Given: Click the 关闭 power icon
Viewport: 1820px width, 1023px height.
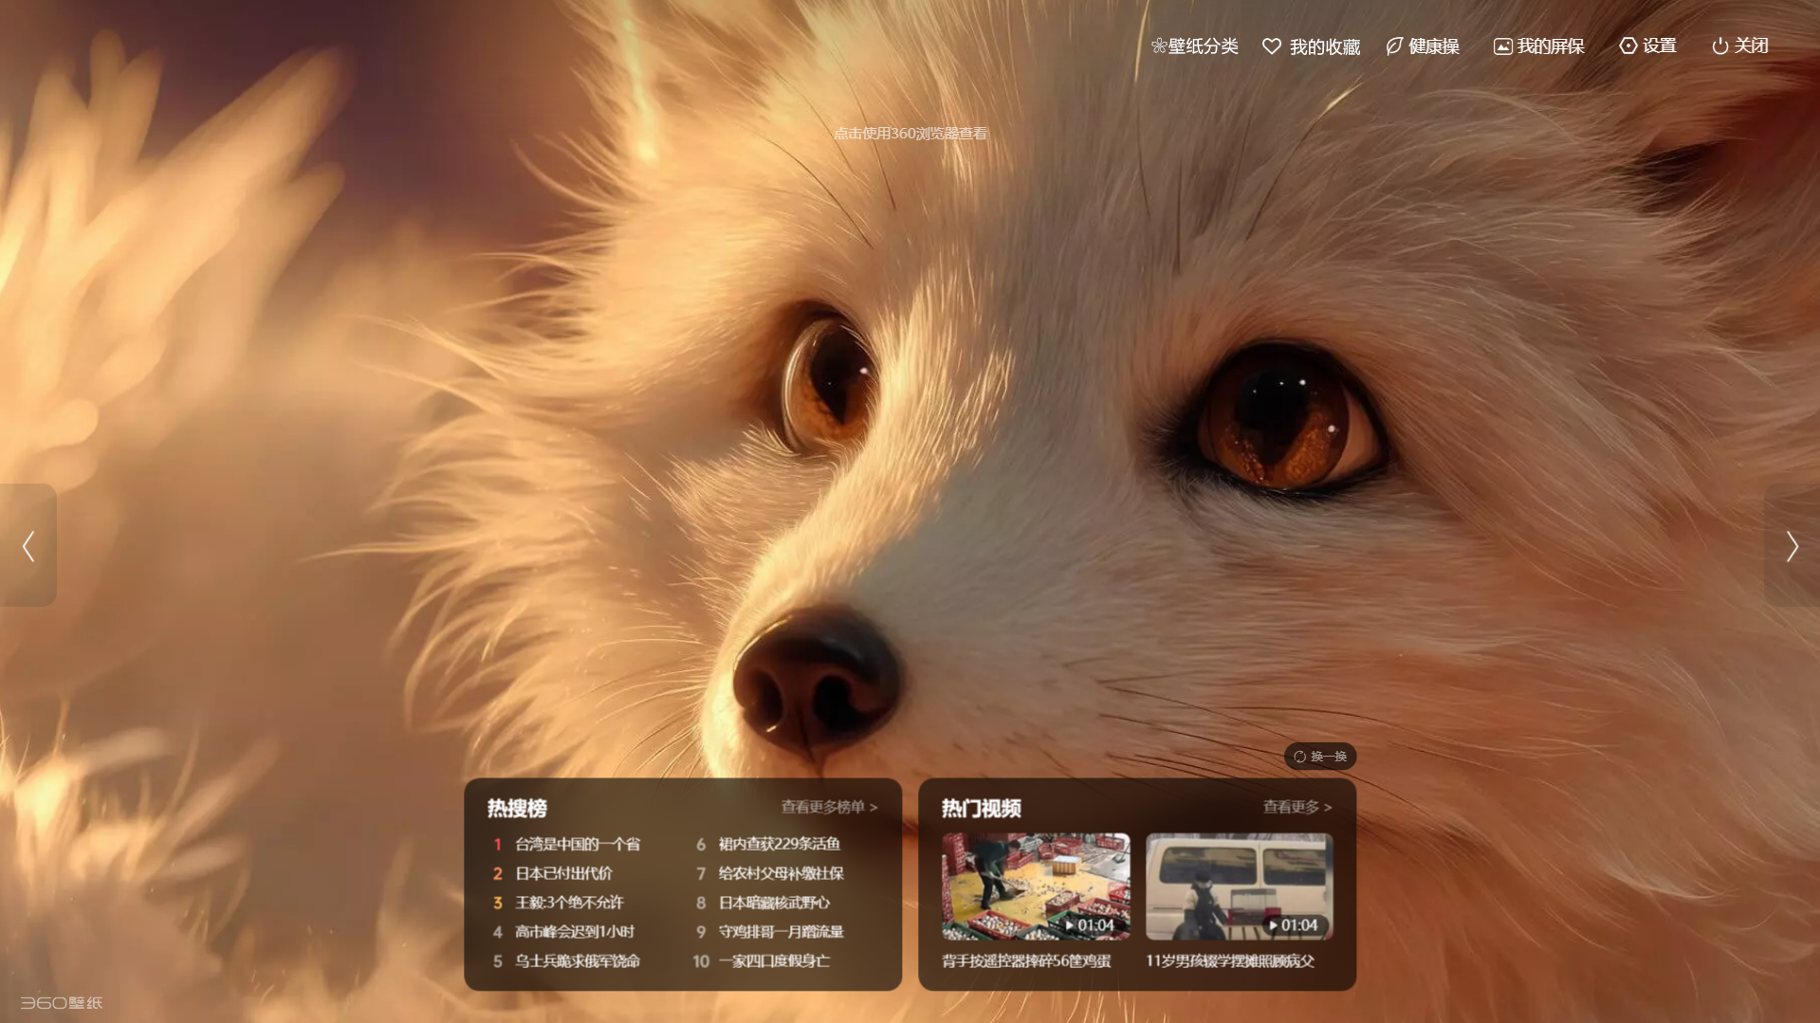Looking at the screenshot, I should 1719,46.
